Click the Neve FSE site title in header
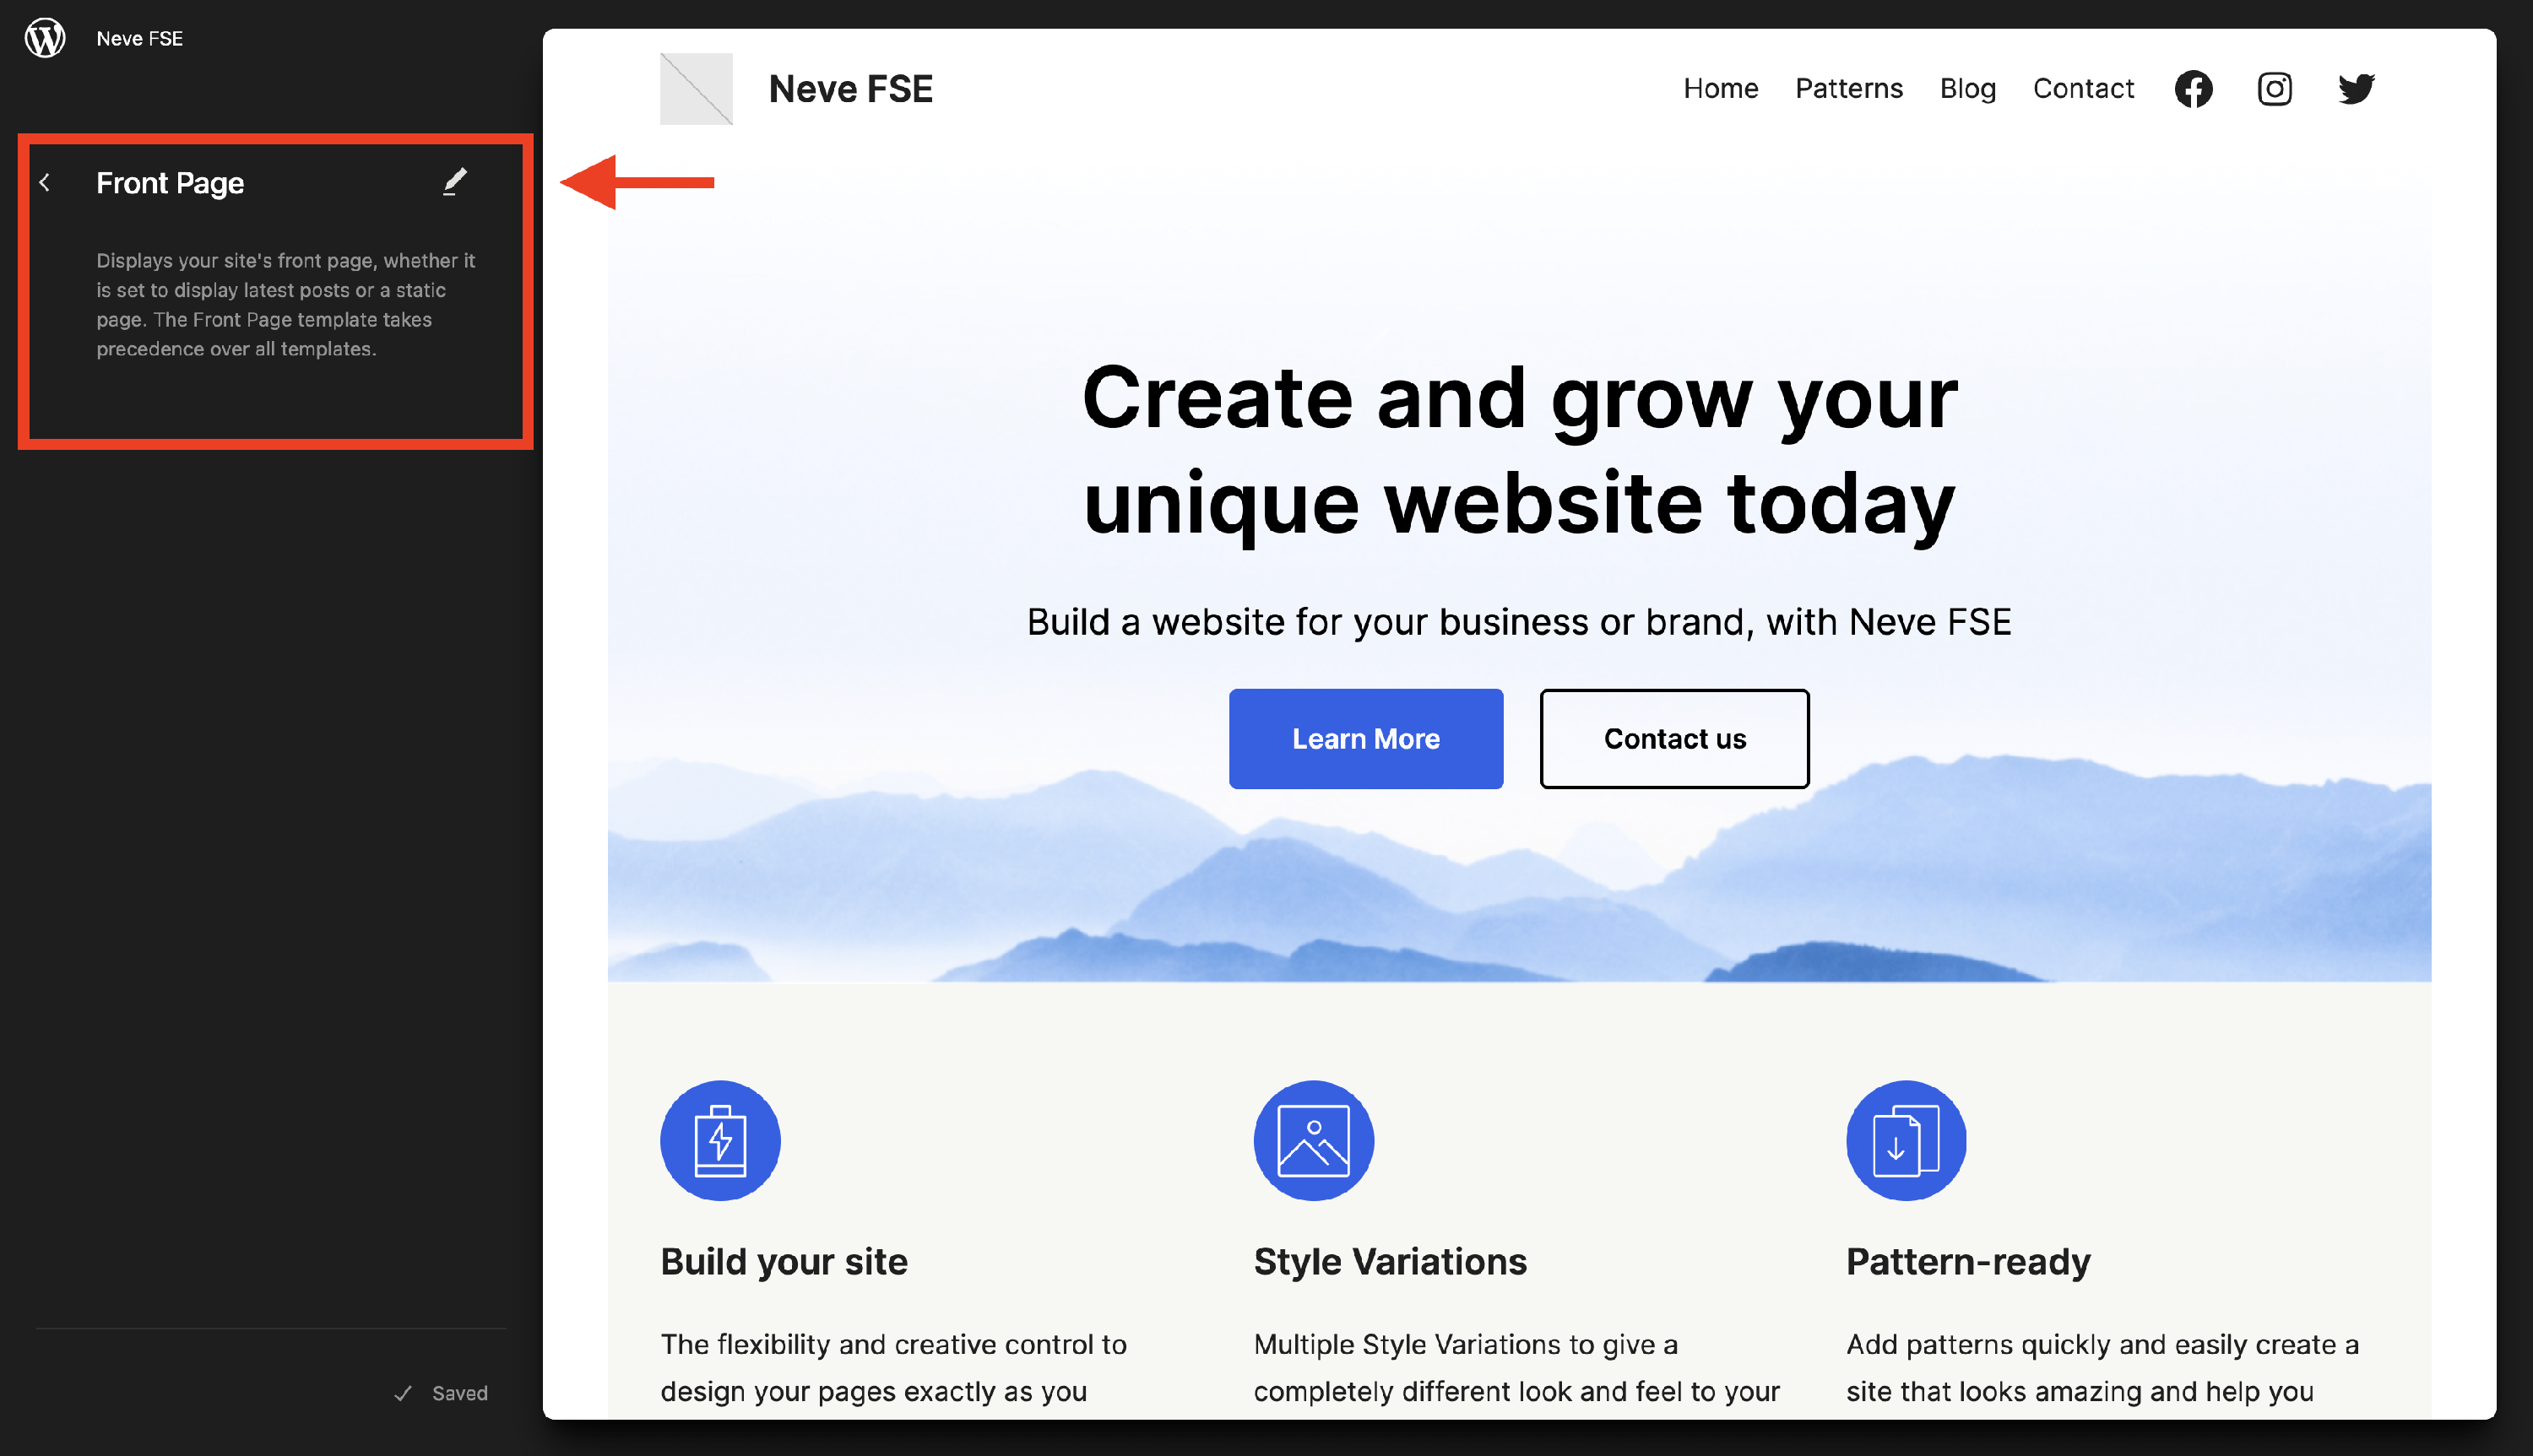Screen dimensions: 2533x1456 (x=850, y=89)
